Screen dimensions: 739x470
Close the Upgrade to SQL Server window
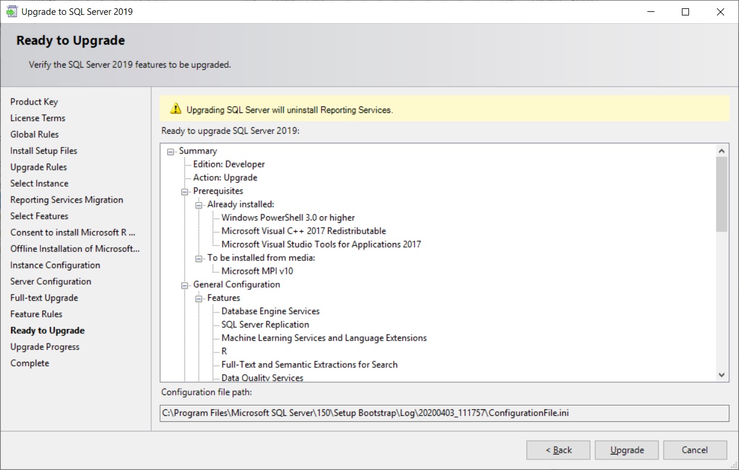coord(721,12)
